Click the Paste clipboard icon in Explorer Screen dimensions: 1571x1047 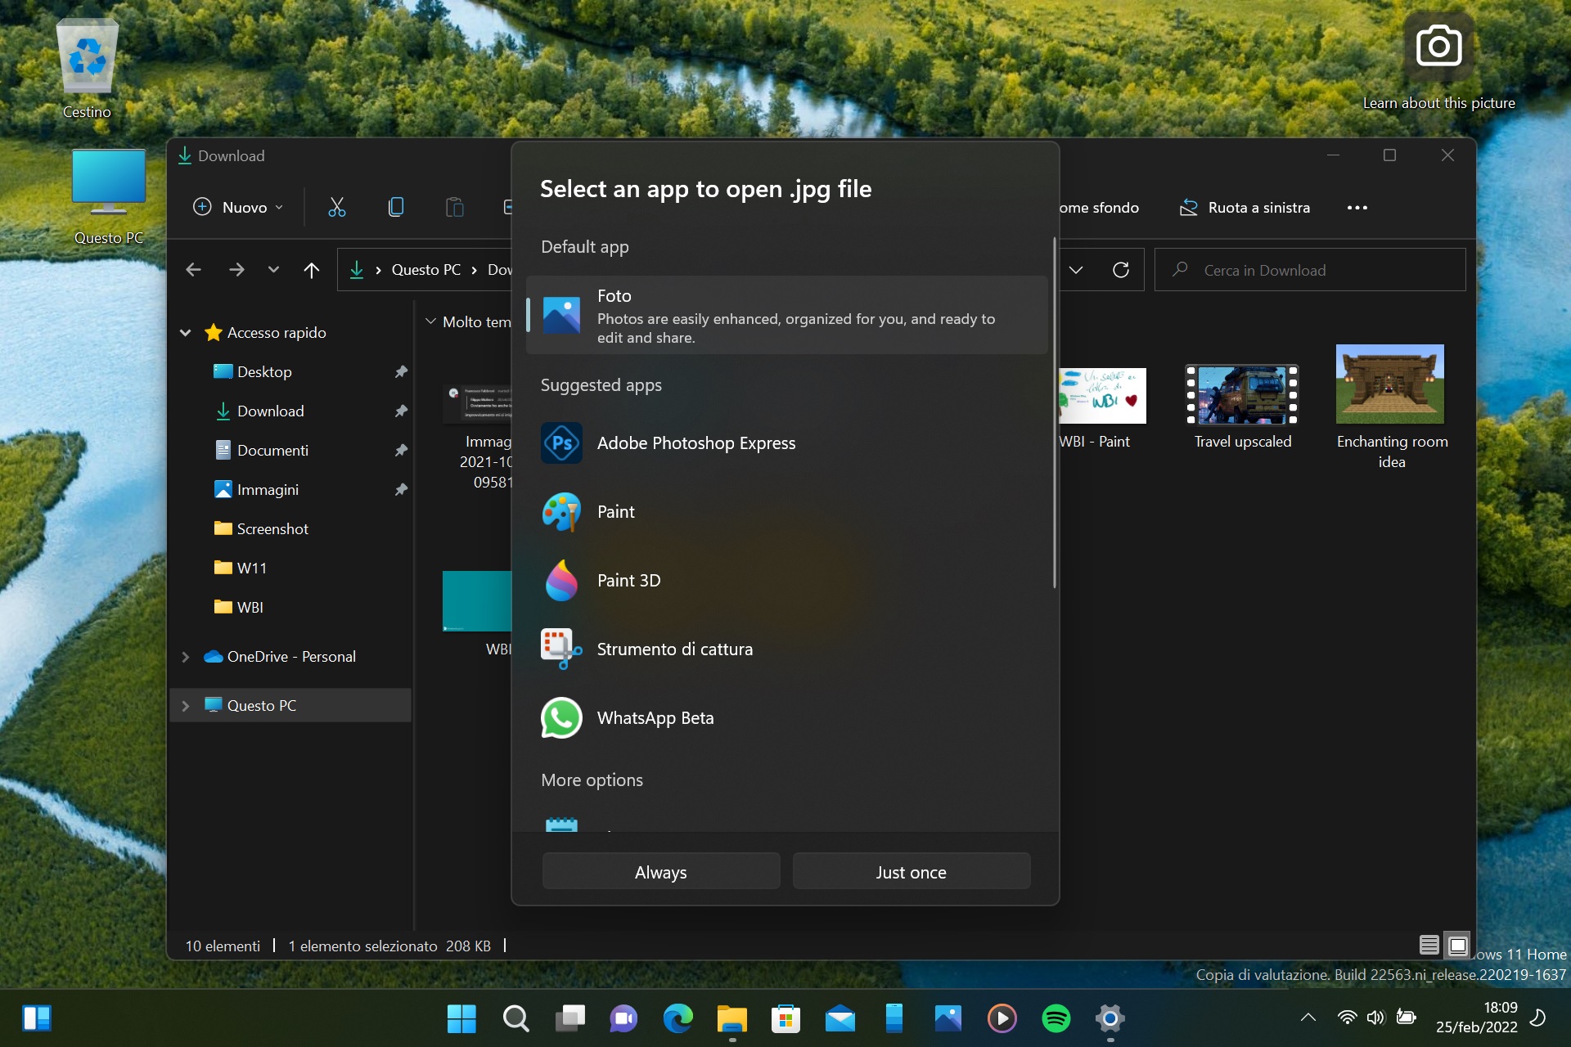coord(455,207)
